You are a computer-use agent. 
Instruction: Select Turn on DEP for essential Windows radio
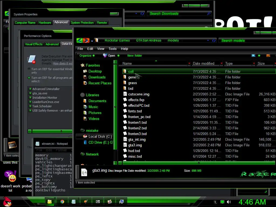pyautogui.click(x=29, y=69)
